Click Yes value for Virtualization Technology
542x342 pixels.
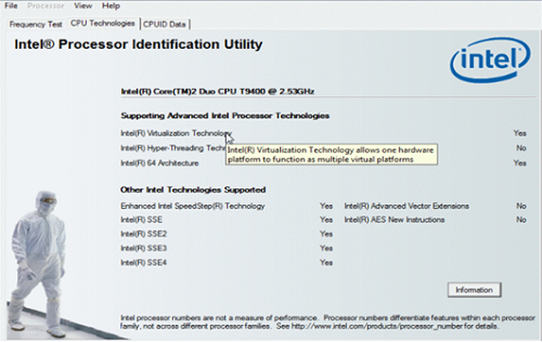tap(520, 133)
